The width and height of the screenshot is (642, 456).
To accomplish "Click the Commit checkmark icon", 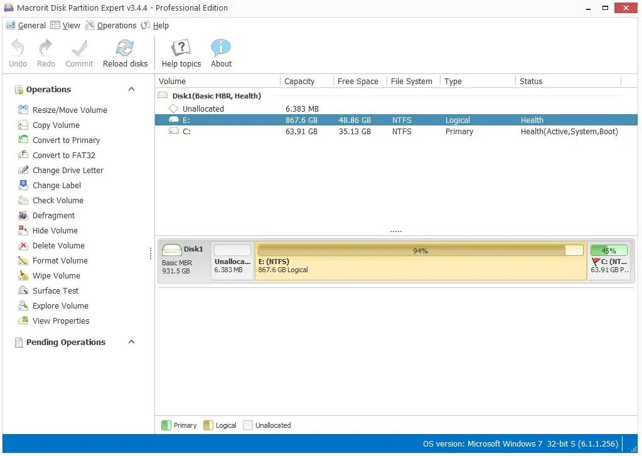I will pyautogui.click(x=79, y=48).
